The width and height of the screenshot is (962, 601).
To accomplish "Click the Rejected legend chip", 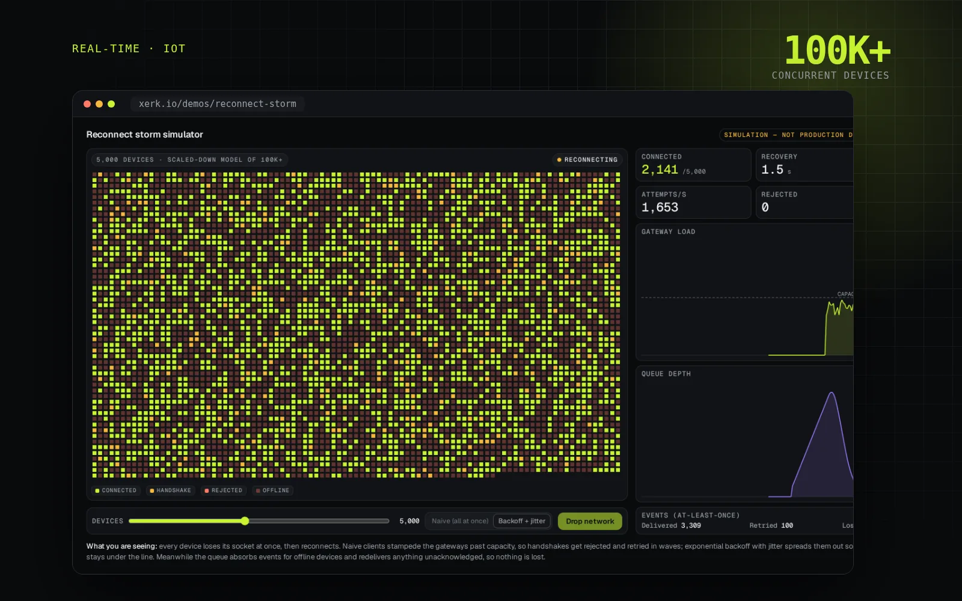I will [224, 490].
